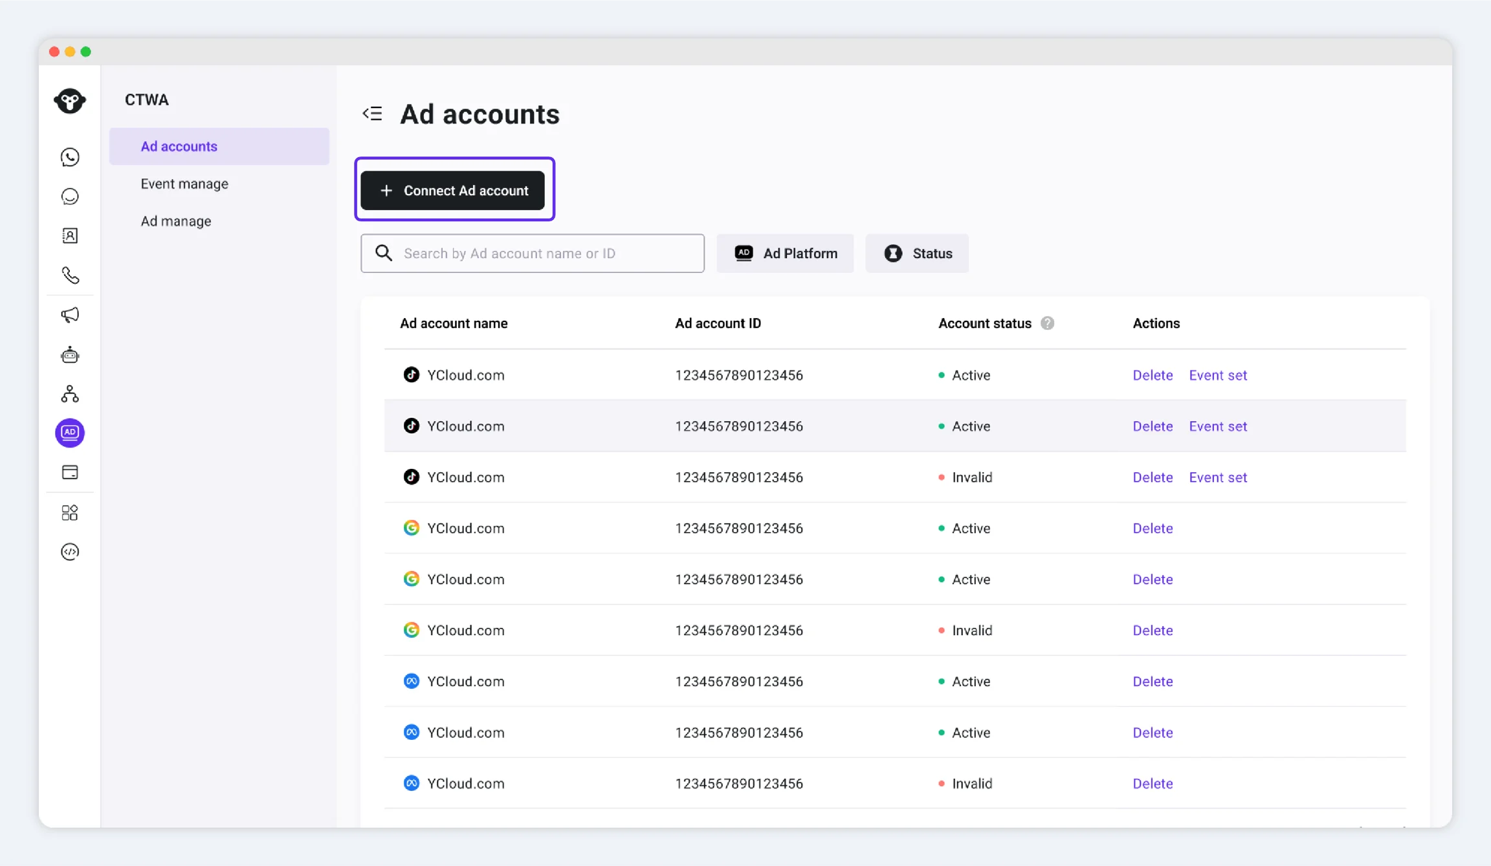Viewport: 1491px width, 866px height.
Task: Open Event set for first TikTok row
Action: tap(1218, 375)
